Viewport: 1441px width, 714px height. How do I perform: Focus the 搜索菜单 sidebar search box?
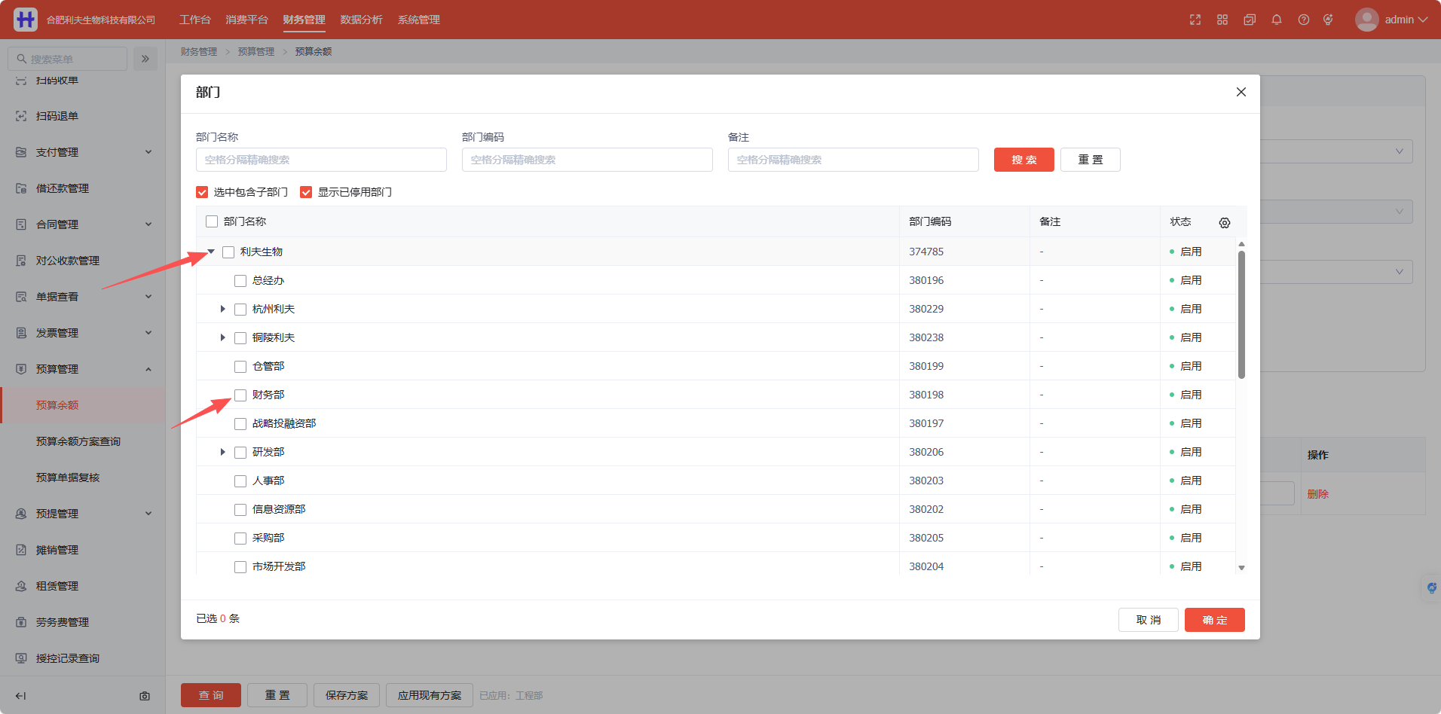coord(68,59)
